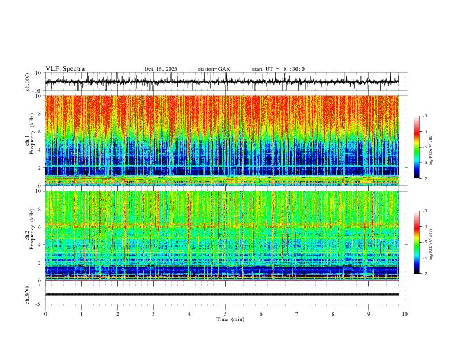Image resolution: width=456 pixels, height=352 pixels.
Task: Click the "-4" tick on lower colorbar
Action: coord(424,227)
